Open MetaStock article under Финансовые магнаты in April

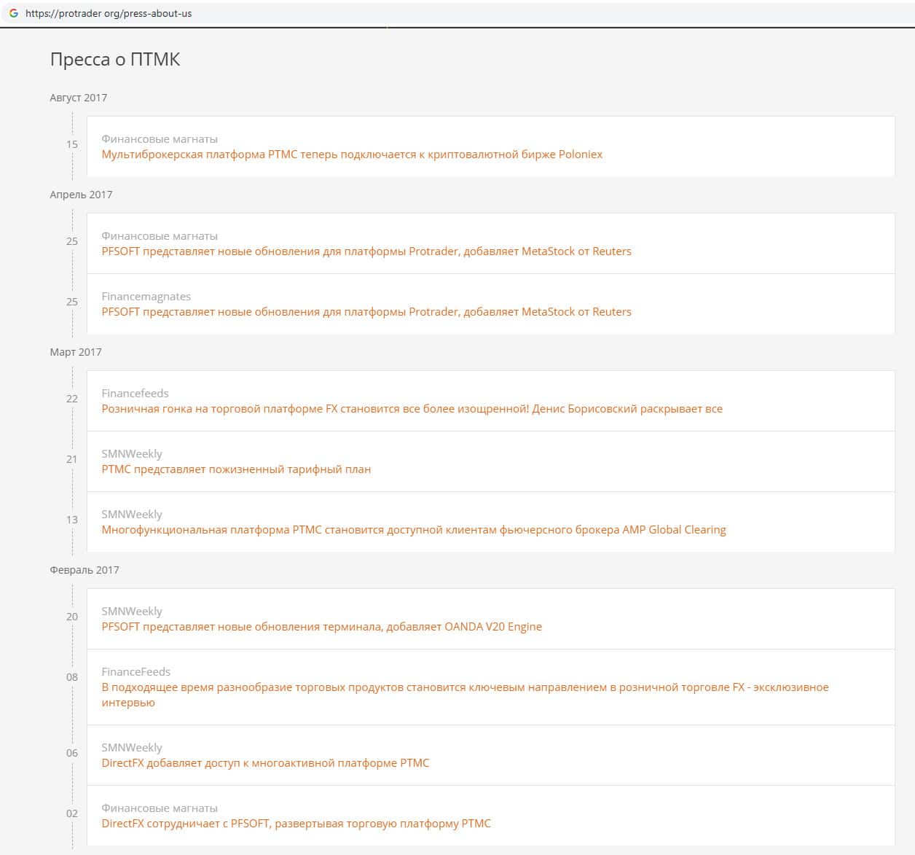pyautogui.click(x=366, y=251)
